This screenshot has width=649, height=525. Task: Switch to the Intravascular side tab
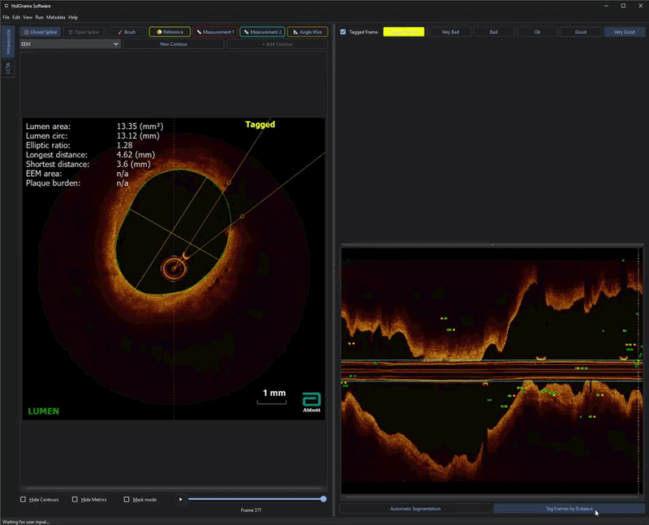click(x=8, y=41)
